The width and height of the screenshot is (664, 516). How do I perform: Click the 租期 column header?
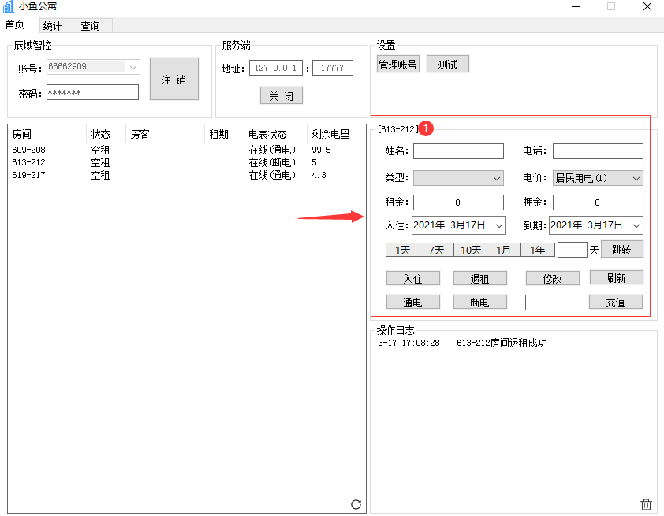point(224,134)
